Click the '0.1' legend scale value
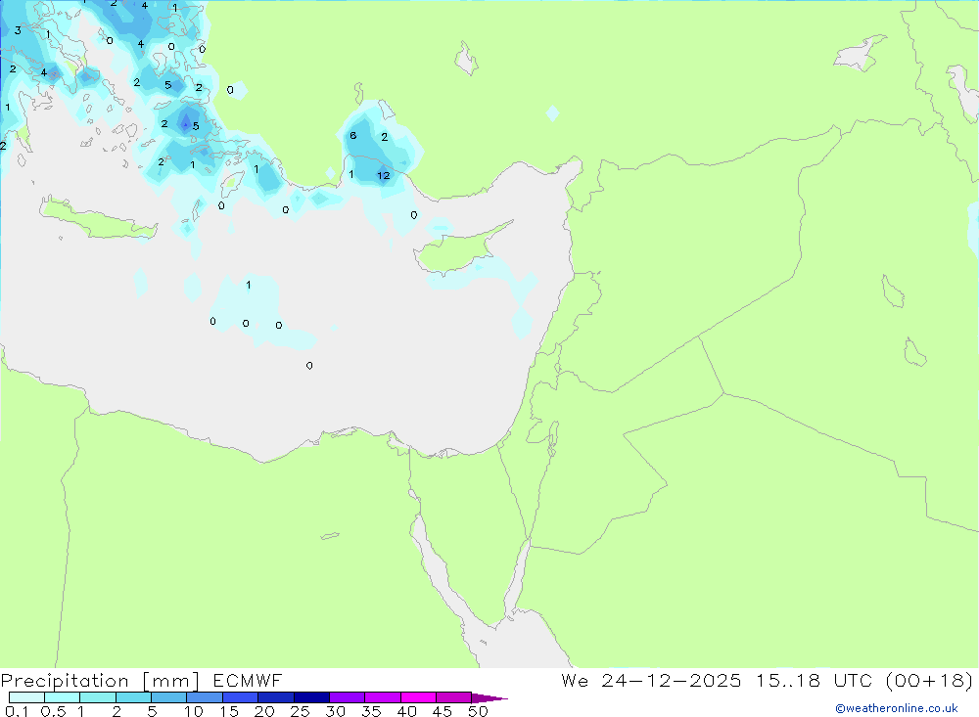Viewport: 979px width, 717px height. pos(17,711)
